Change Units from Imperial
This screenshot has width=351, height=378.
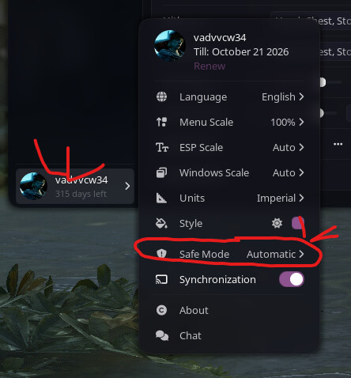[281, 198]
